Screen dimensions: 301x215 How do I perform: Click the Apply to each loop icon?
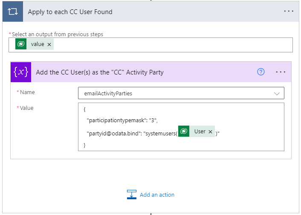click(x=12, y=11)
